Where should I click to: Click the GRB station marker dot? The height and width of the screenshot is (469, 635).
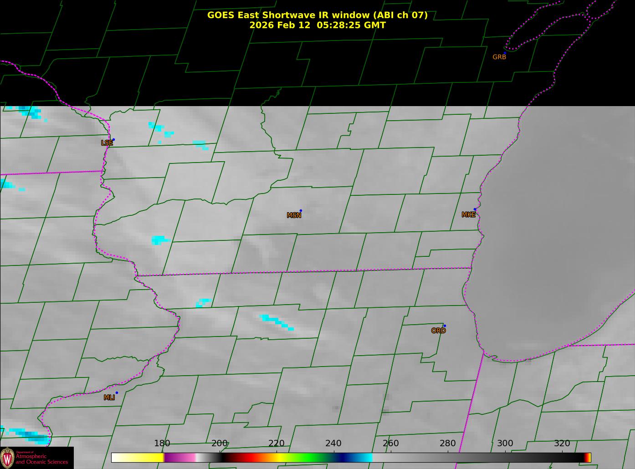(504, 53)
